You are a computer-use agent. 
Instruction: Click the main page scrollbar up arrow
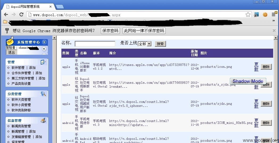tap(276, 38)
